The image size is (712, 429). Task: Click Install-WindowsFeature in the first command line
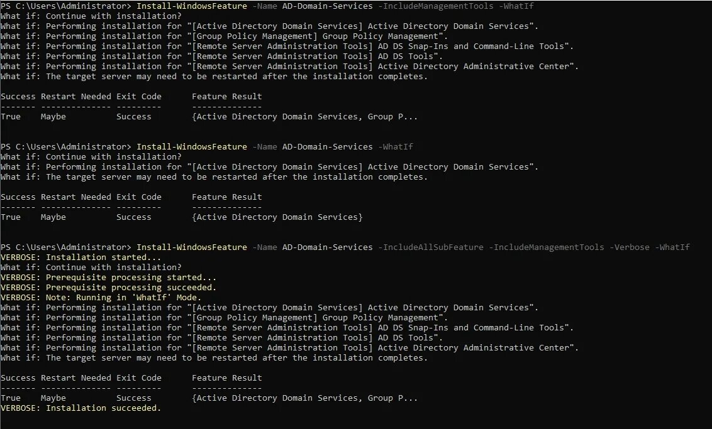click(x=191, y=6)
